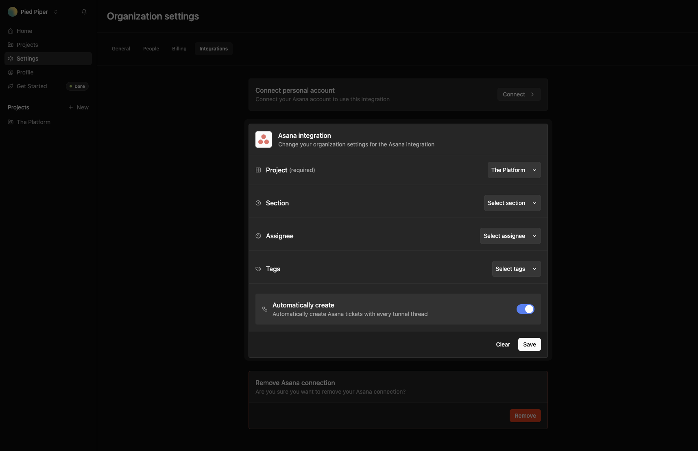Click New to create a project
This screenshot has width=698, height=451.
[79, 107]
